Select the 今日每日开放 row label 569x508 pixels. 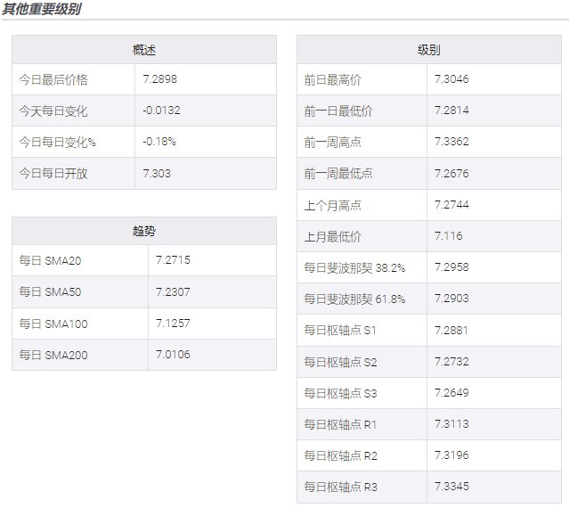tap(53, 174)
